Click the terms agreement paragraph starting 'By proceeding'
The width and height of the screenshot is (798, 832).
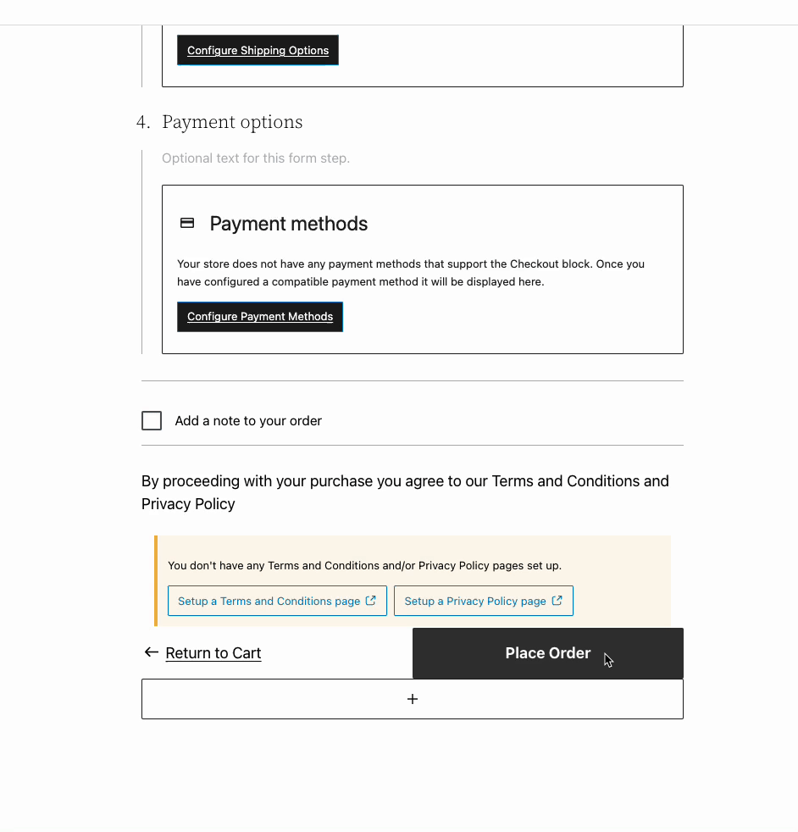pos(405,492)
